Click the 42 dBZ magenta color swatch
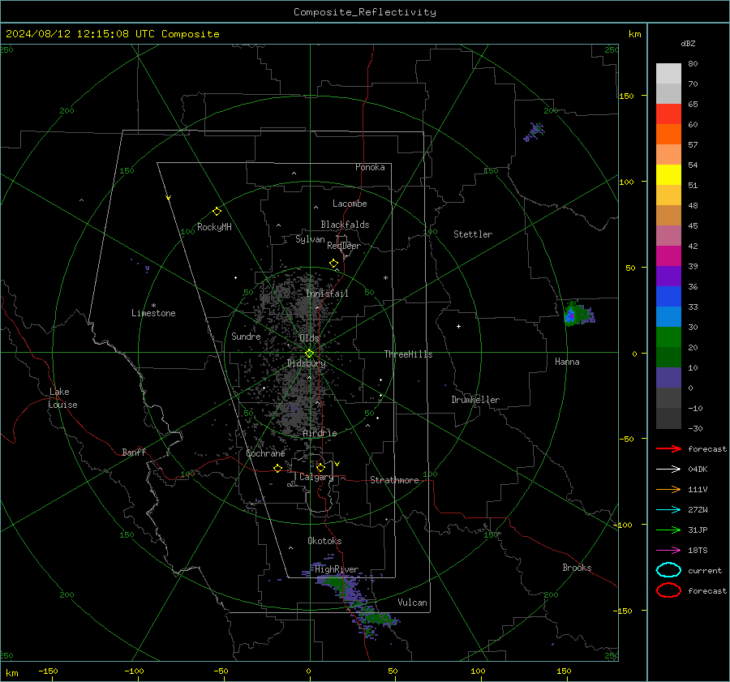Image resolution: width=730 pixels, height=682 pixels. [x=668, y=255]
